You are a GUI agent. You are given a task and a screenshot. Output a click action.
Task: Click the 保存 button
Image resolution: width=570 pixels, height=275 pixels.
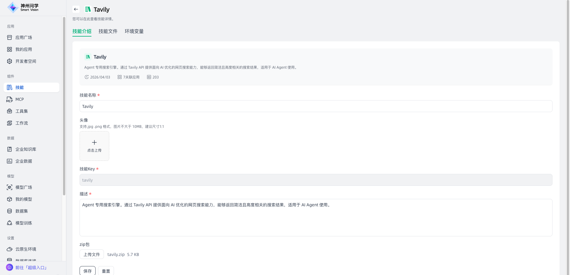click(88, 271)
